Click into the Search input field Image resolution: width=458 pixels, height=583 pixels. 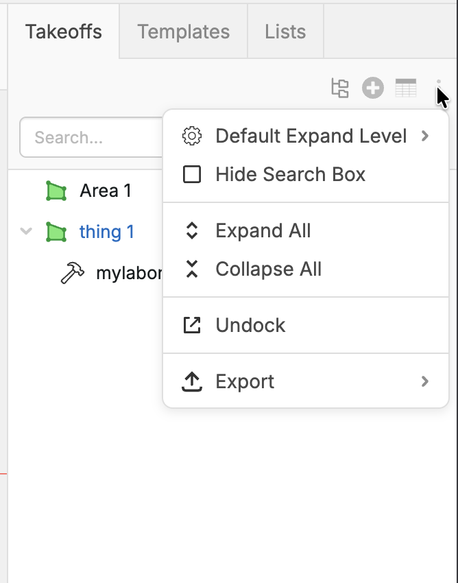tap(89, 138)
